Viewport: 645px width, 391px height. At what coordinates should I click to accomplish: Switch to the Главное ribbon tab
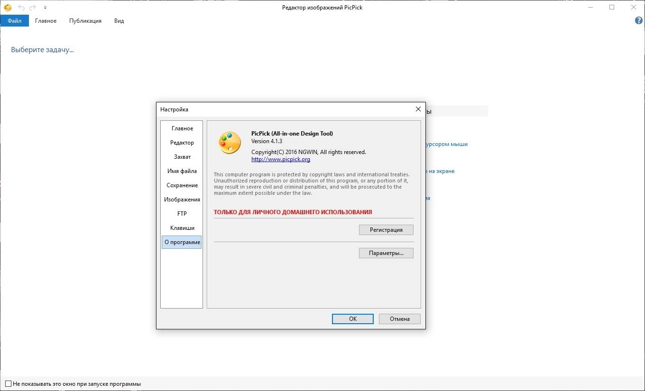tap(46, 21)
